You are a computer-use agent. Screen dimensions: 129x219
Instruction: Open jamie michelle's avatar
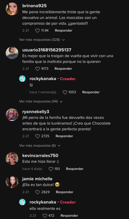pos(12,182)
